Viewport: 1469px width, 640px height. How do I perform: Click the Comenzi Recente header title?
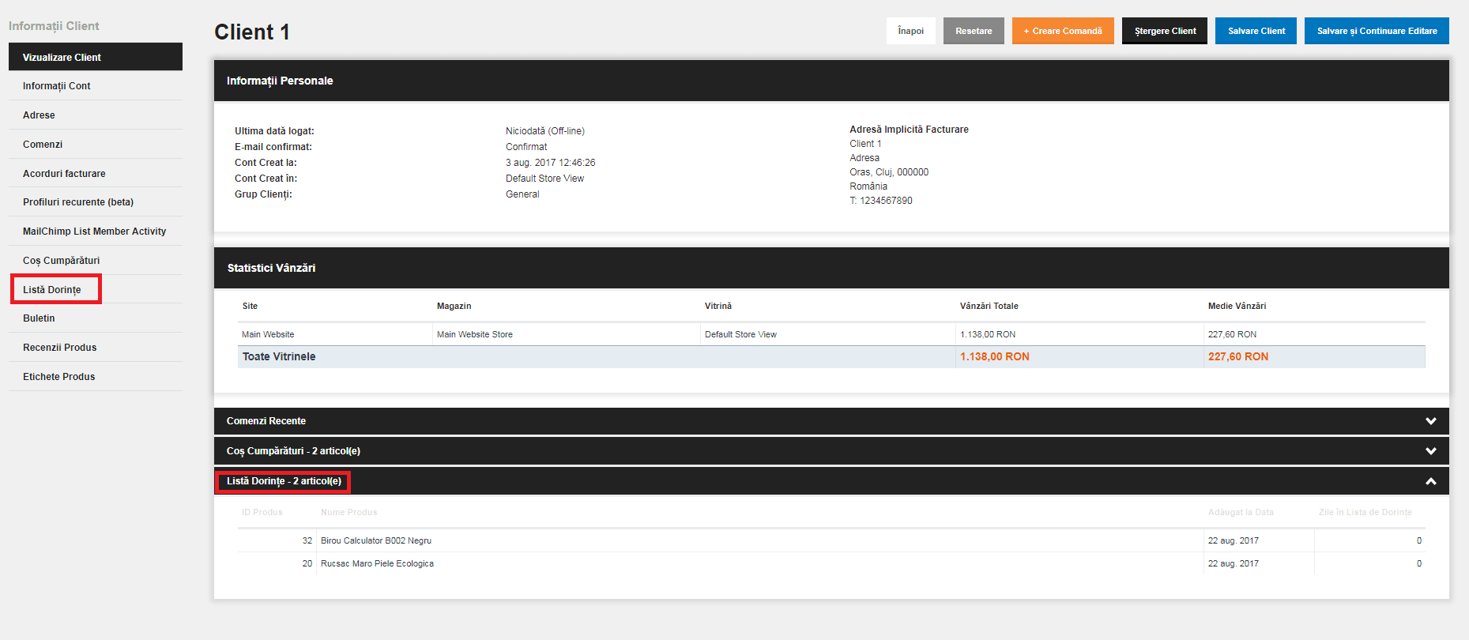coord(266,421)
